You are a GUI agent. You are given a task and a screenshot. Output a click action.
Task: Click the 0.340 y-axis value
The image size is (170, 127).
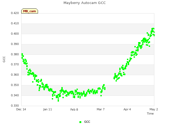click(x=15, y=95)
